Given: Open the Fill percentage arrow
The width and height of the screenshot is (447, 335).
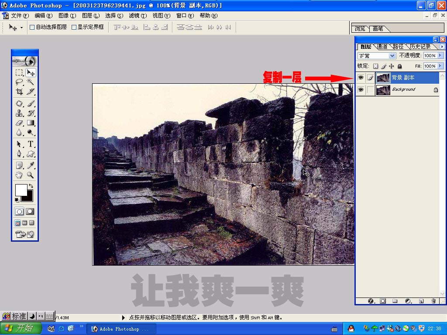Looking at the screenshot, I should 440,66.
